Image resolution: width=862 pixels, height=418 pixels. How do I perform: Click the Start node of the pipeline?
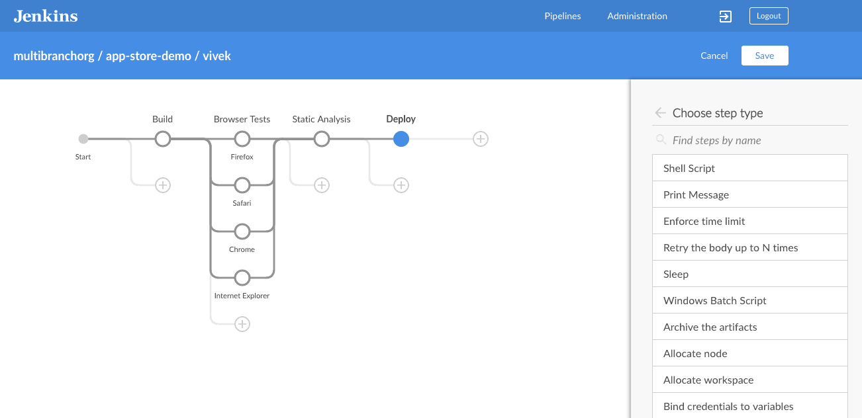click(x=83, y=139)
